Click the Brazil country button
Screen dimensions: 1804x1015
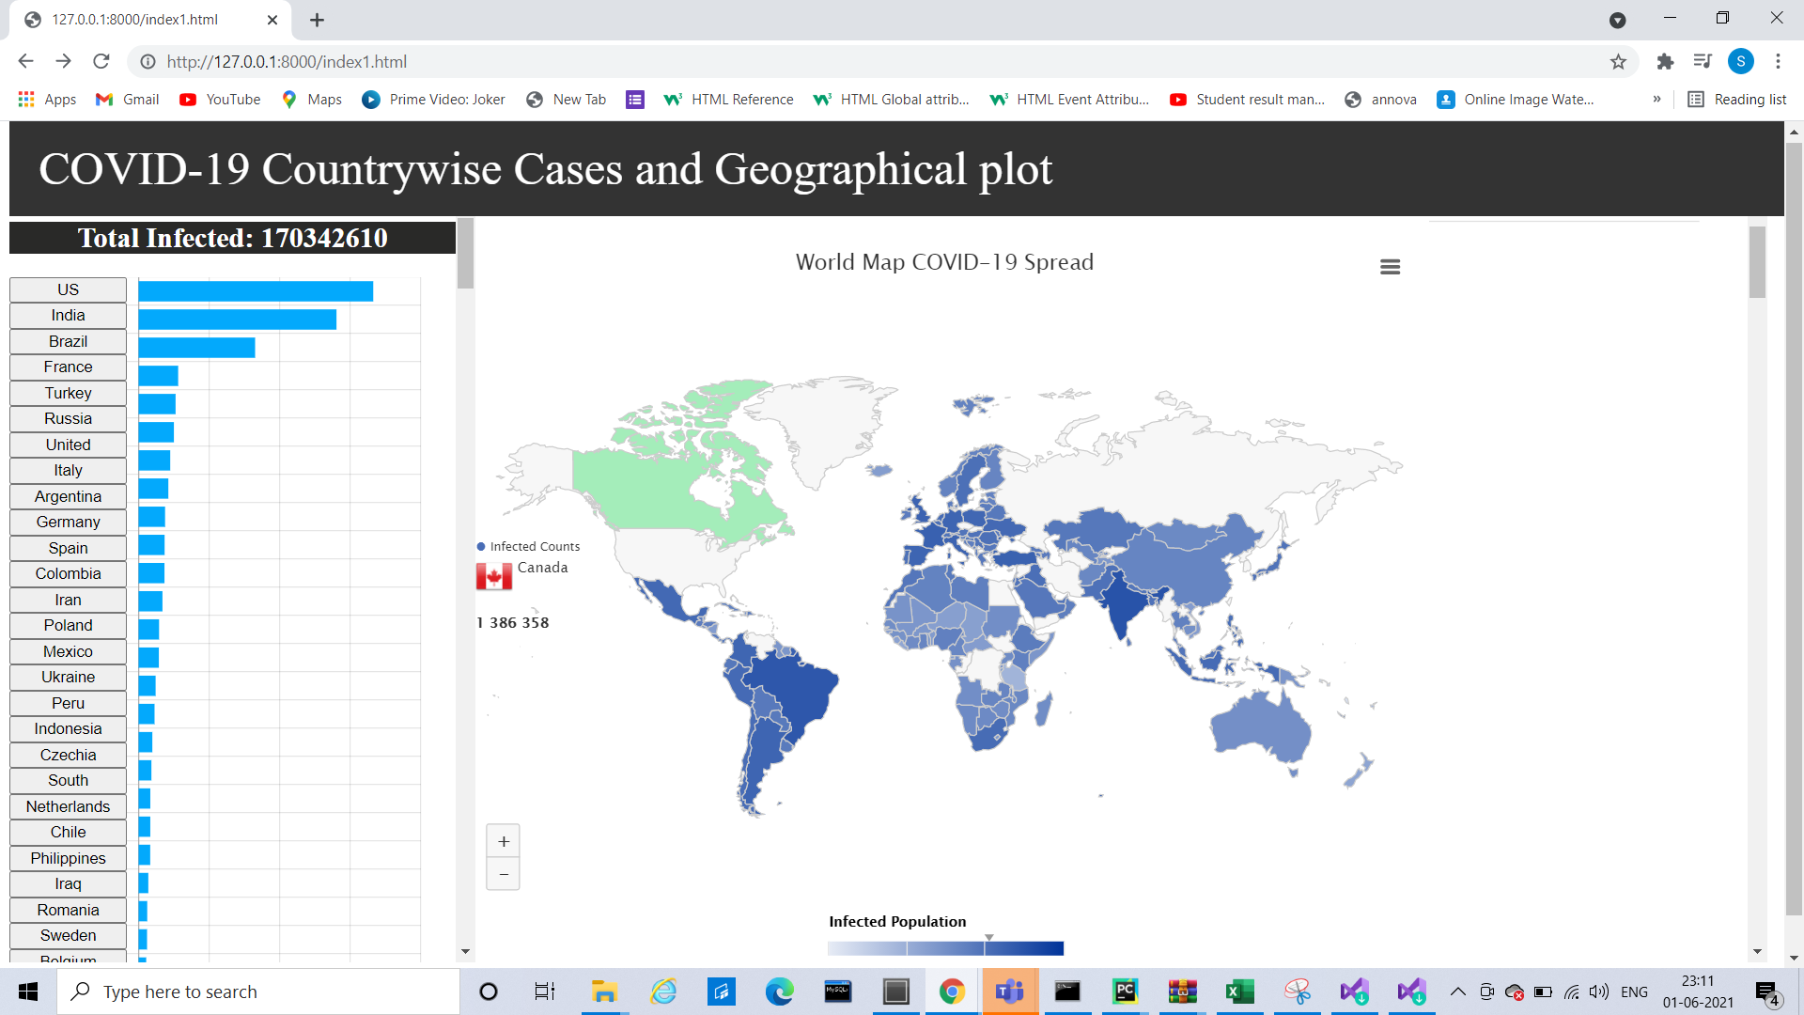click(68, 341)
